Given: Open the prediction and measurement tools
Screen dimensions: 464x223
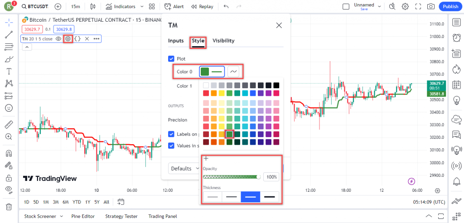Looking at the screenshot, I should [9, 96].
